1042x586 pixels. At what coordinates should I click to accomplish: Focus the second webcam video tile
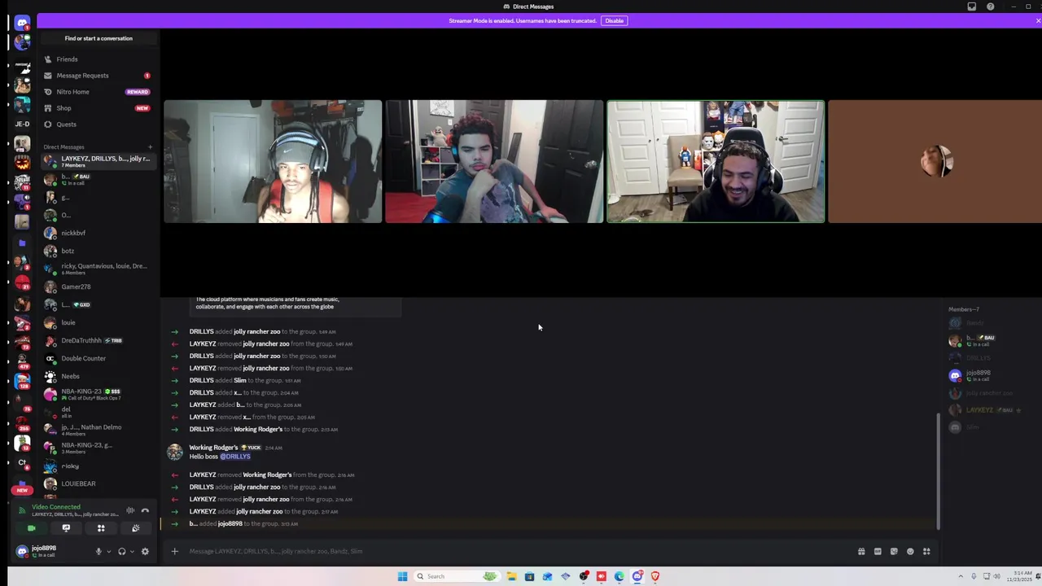[x=494, y=161]
